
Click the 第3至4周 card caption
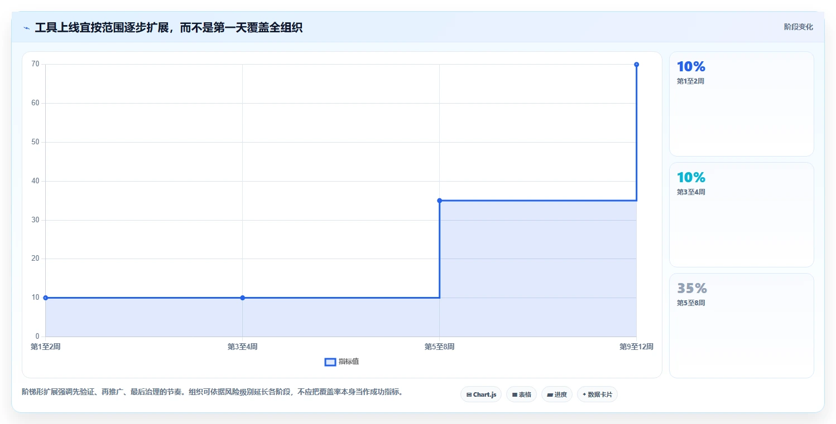[691, 192]
